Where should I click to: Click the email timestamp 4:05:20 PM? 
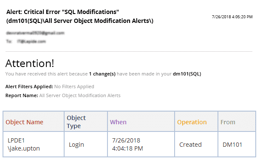pyautogui.click(x=232, y=17)
